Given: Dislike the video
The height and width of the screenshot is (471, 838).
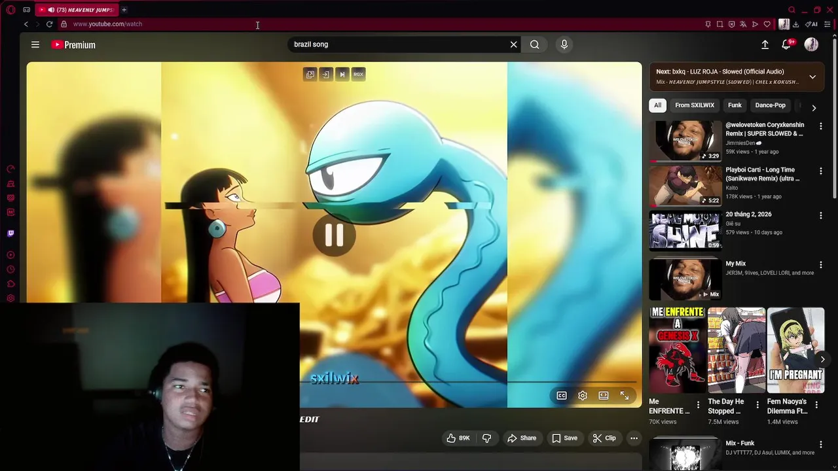Looking at the screenshot, I should 486,438.
